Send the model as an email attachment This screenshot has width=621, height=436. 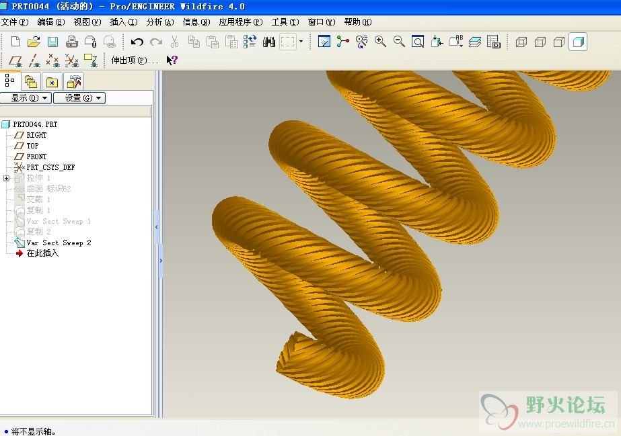click(90, 42)
